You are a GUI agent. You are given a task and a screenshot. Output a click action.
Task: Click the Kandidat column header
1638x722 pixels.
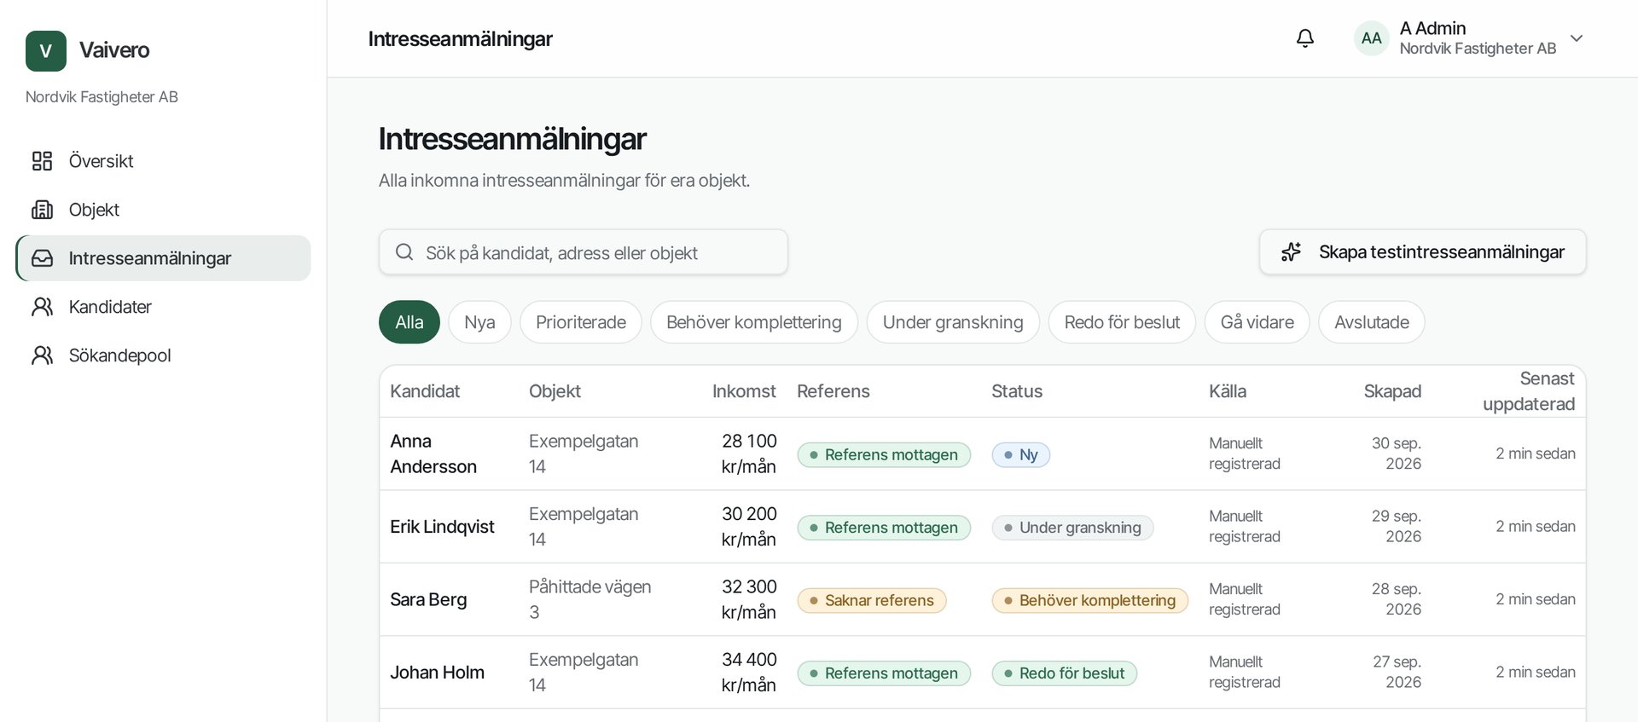[425, 391]
